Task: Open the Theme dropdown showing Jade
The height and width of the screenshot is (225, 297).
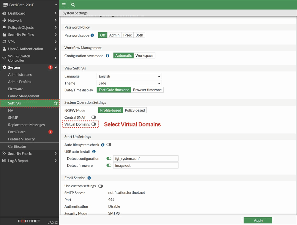Action: [129, 83]
